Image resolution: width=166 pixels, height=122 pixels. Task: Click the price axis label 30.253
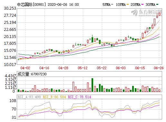coord(10,8)
